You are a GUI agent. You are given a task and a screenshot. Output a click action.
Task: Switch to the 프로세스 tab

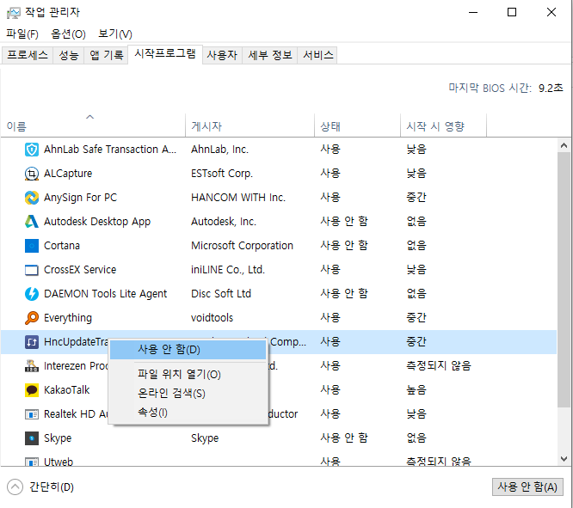[28, 55]
